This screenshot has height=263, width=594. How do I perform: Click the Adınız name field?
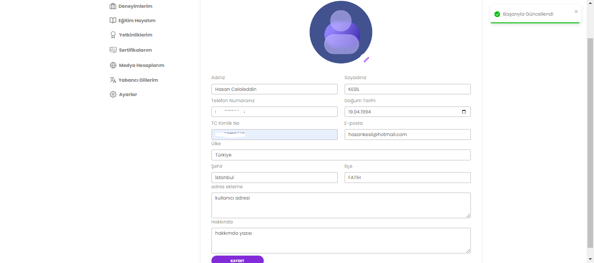click(275, 89)
